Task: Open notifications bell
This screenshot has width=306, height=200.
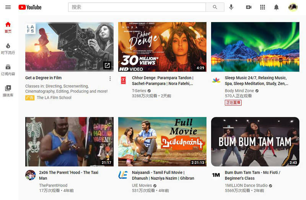Action: 276,7
